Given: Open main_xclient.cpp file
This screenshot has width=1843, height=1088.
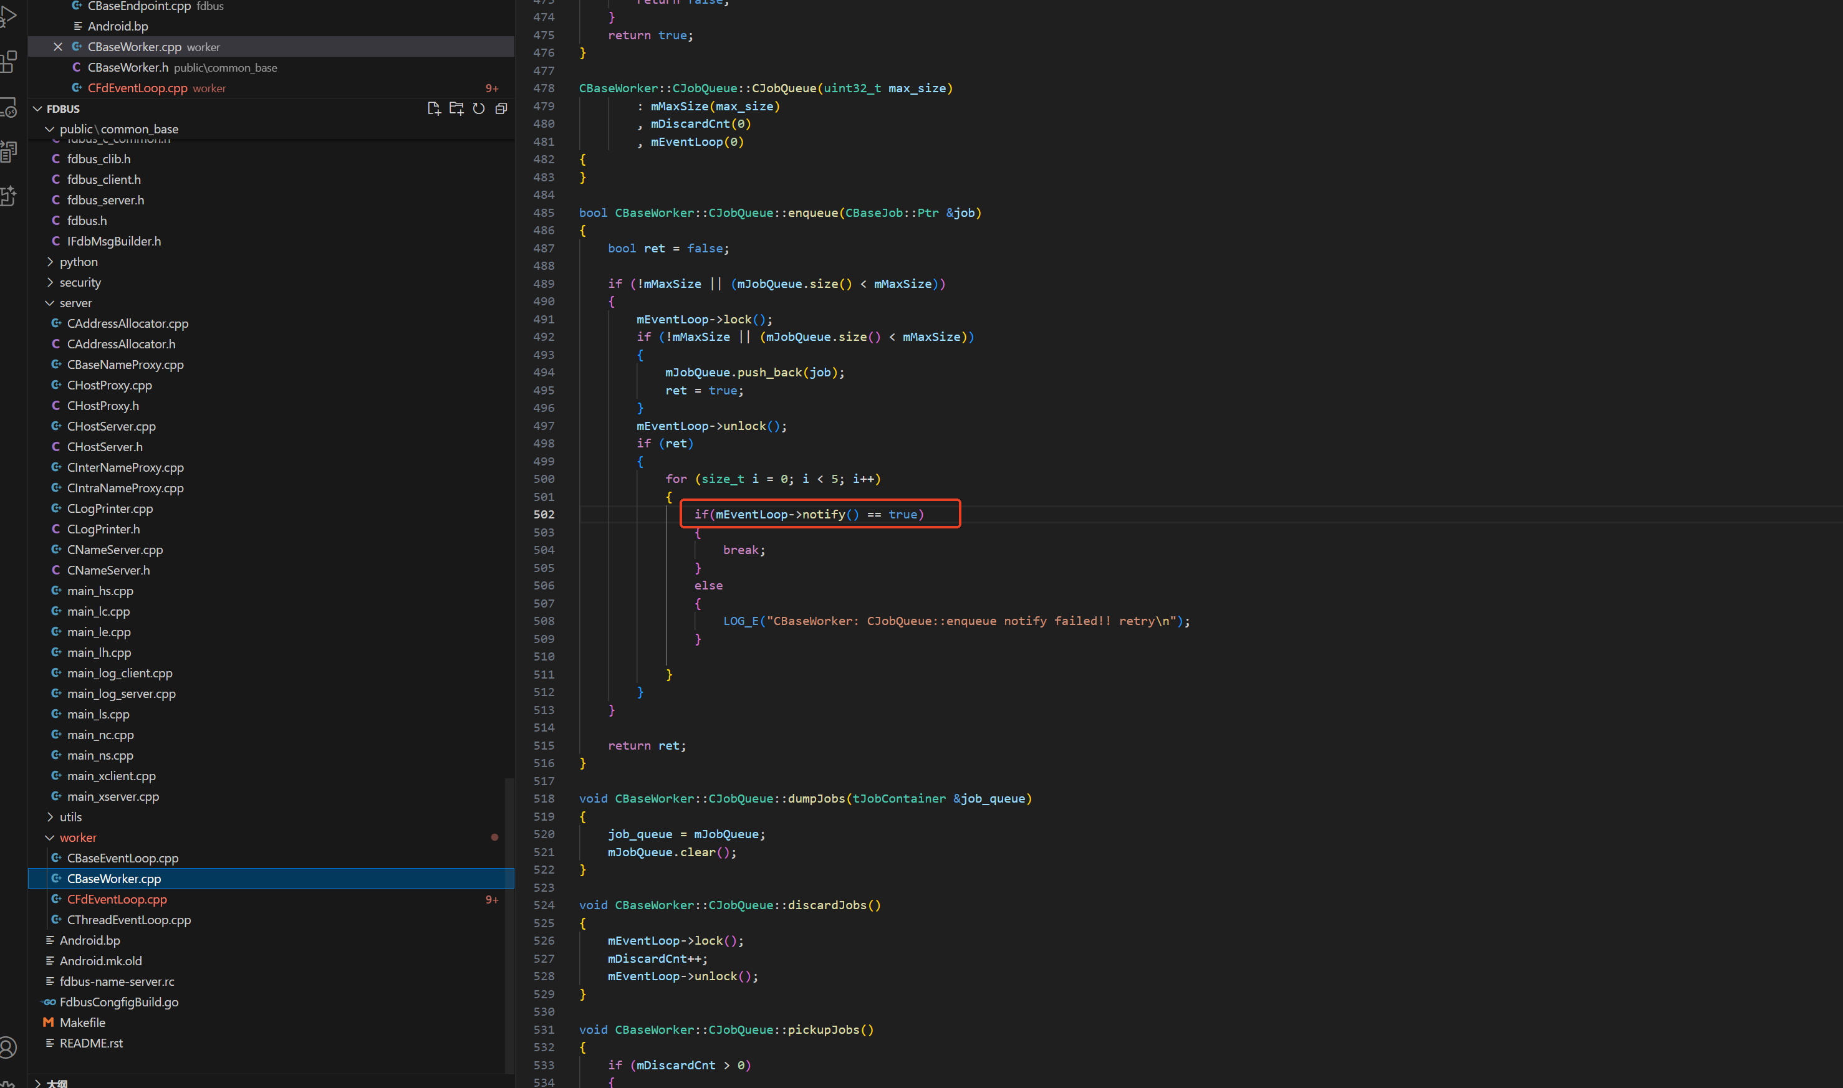Looking at the screenshot, I should [x=271, y=776].
